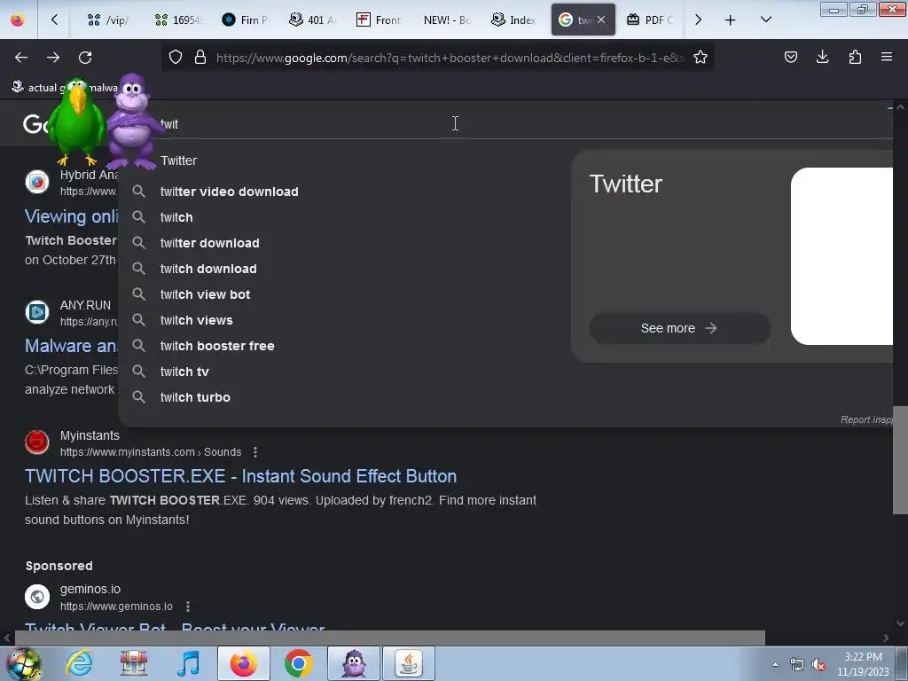
Task: Select suggestion 'twitch tv'
Action: tap(184, 372)
